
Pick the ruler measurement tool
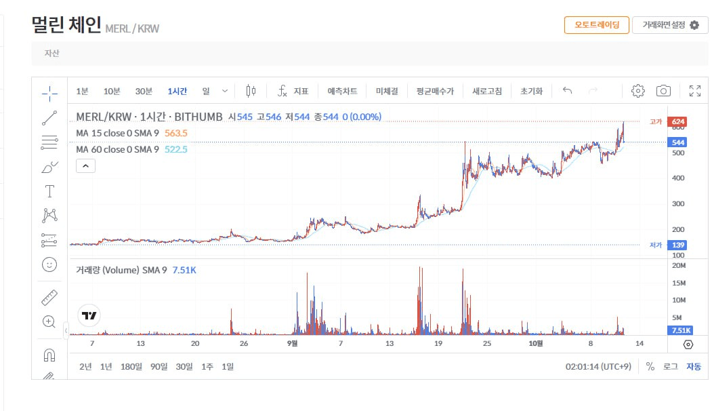click(x=49, y=297)
